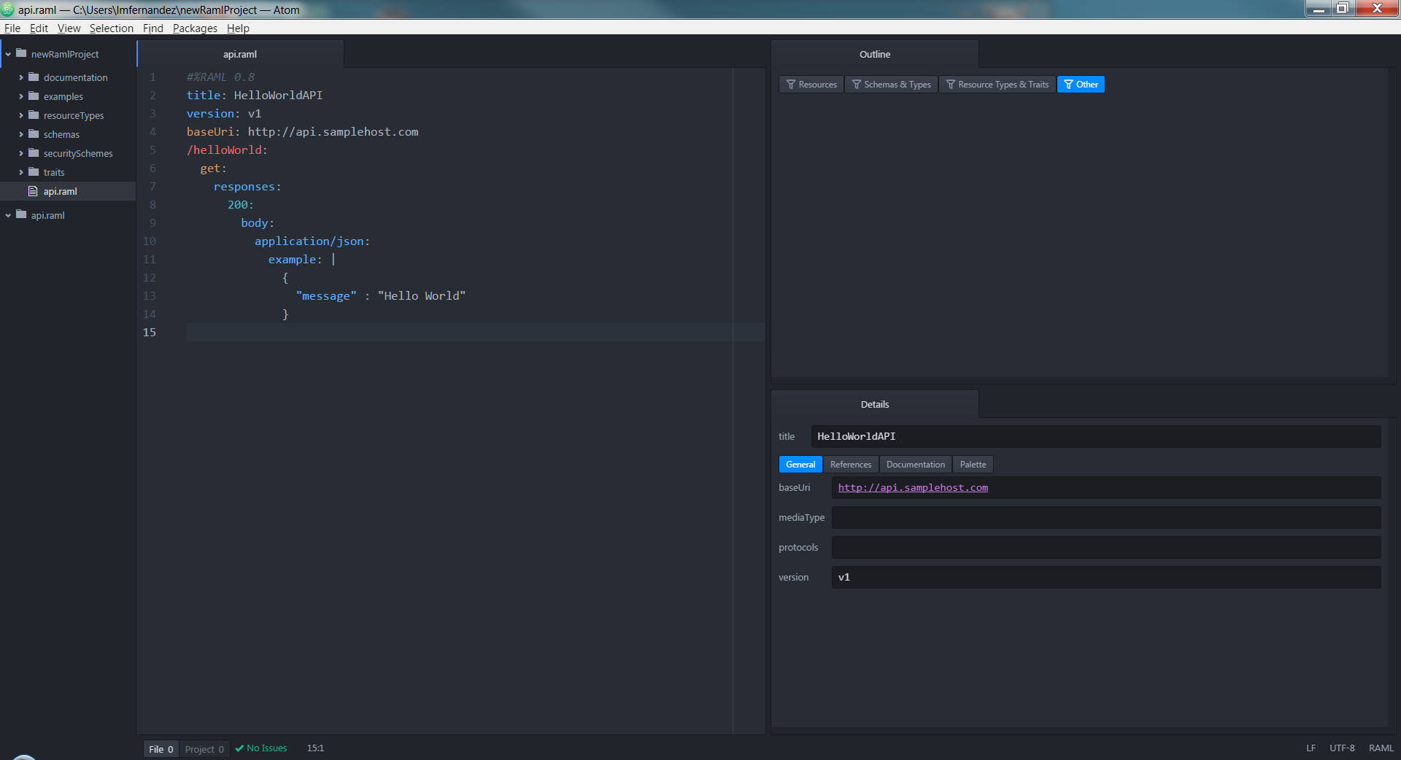Click the "message" key in editor line 13

tap(326, 295)
